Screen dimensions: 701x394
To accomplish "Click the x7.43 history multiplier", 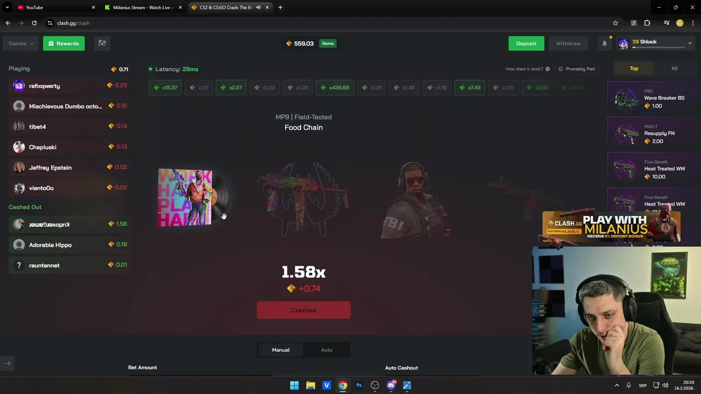I will coord(470,88).
